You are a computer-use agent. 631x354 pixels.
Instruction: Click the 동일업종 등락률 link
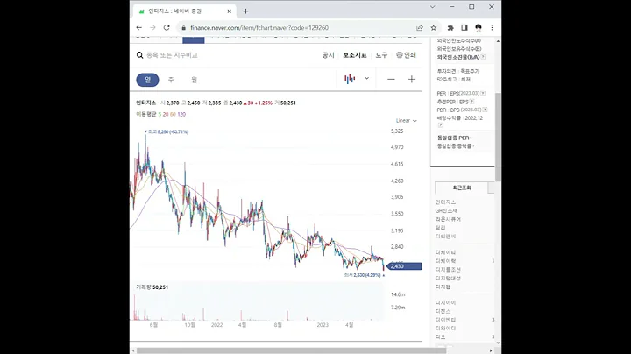point(455,146)
